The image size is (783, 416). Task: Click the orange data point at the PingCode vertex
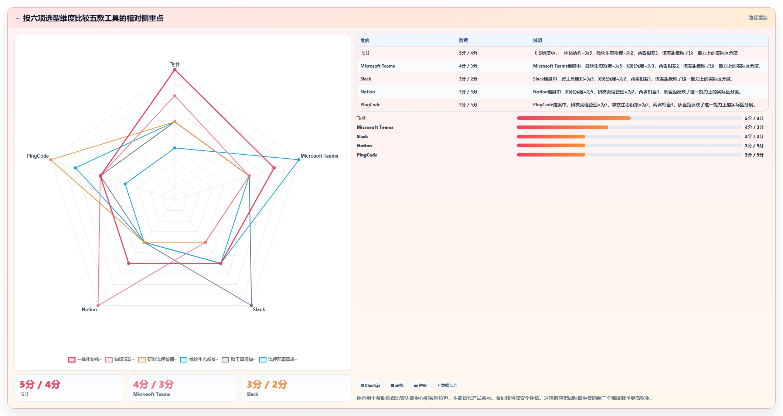point(51,160)
